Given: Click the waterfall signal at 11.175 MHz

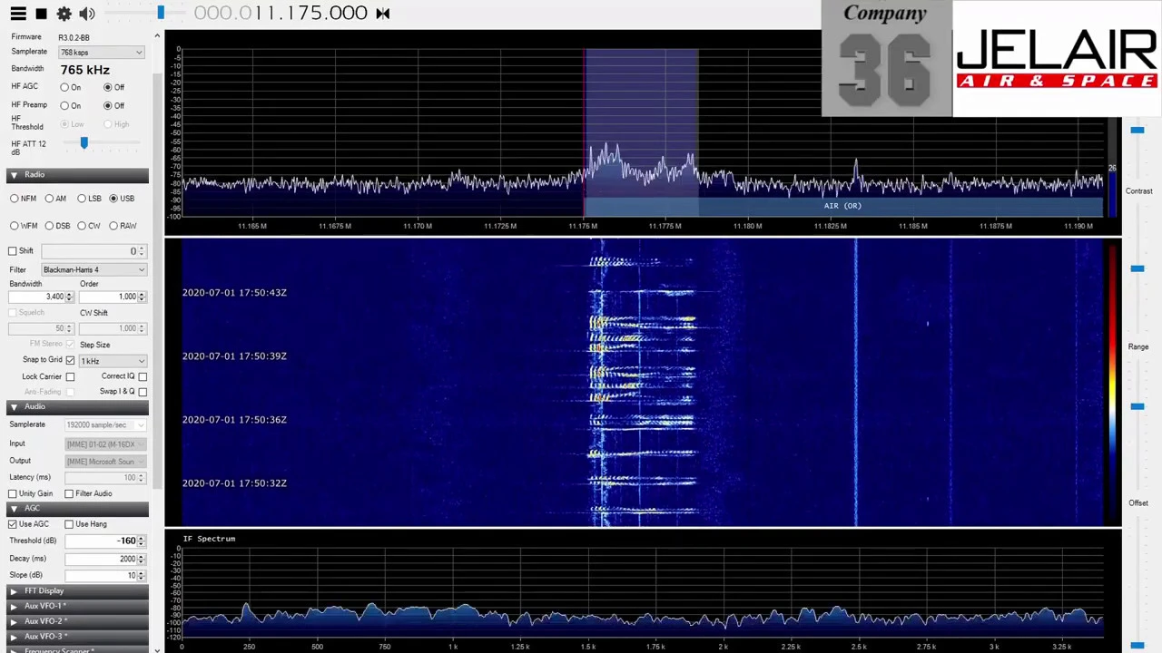Looking at the screenshot, I should [x=640, y=381].
